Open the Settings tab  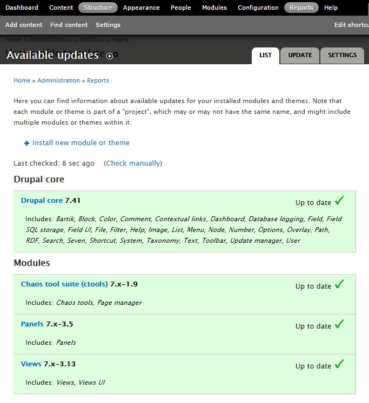342,56
